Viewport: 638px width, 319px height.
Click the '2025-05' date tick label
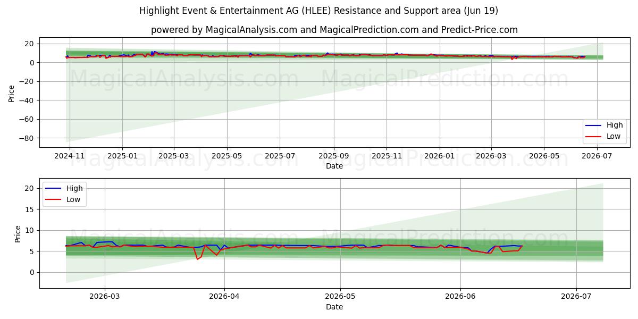[227, 157]
